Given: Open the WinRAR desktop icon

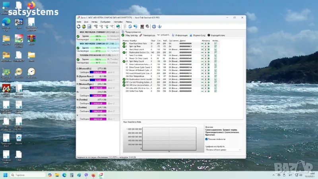Looking at the screenshot, I should tap(31, 39).
